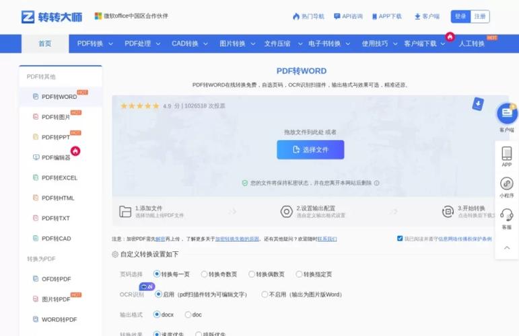Click the WORD转PDF file icon in sidebar
Viewport: 519px width, 336px height.
click(x=36, y=319)
